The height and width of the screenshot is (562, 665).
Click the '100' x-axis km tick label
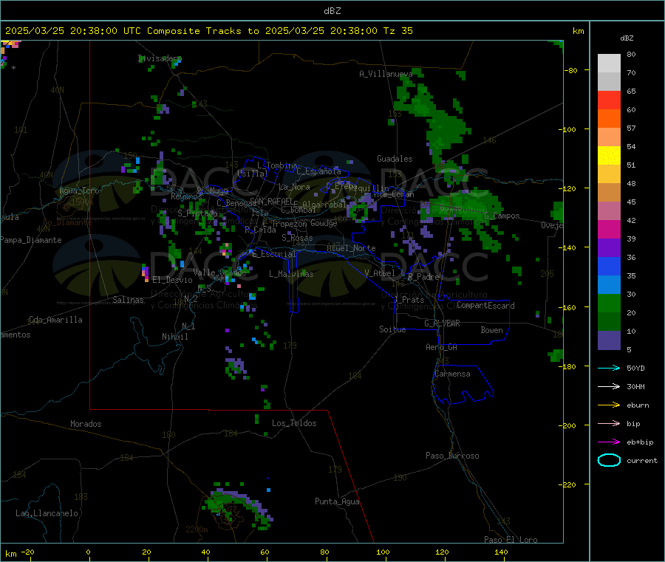click(x=383, y=552)
